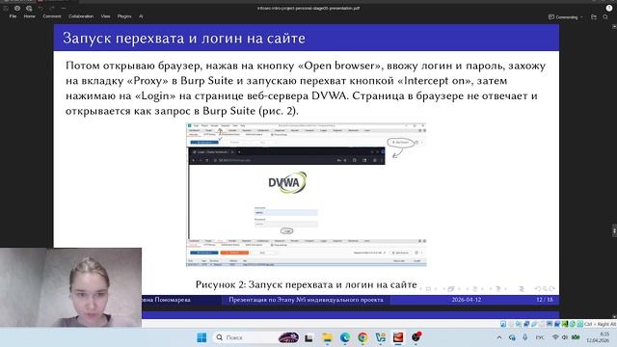Viewport: 617px width, 347px height.
Task: Expand the hidden system tray icons
Action: tap(499, 337)
